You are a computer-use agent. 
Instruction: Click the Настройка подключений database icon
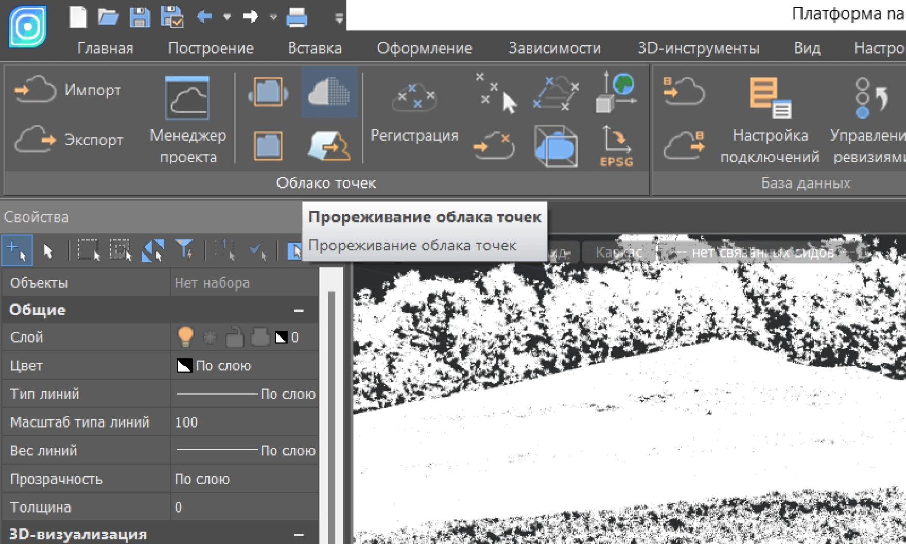[x=770, y=118]
